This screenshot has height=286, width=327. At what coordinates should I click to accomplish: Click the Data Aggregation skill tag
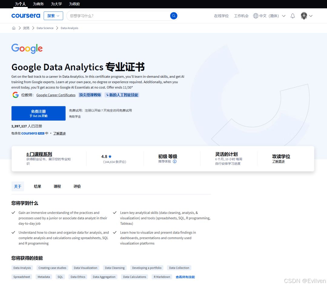point(104,277)
